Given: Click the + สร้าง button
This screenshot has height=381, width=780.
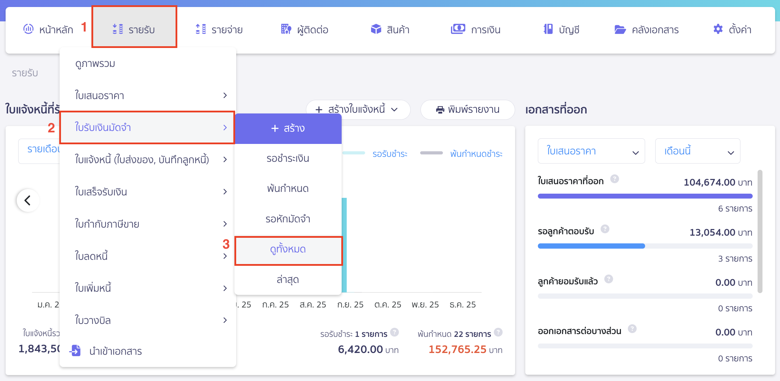Looking at the screenshot, I should [288, 128].
